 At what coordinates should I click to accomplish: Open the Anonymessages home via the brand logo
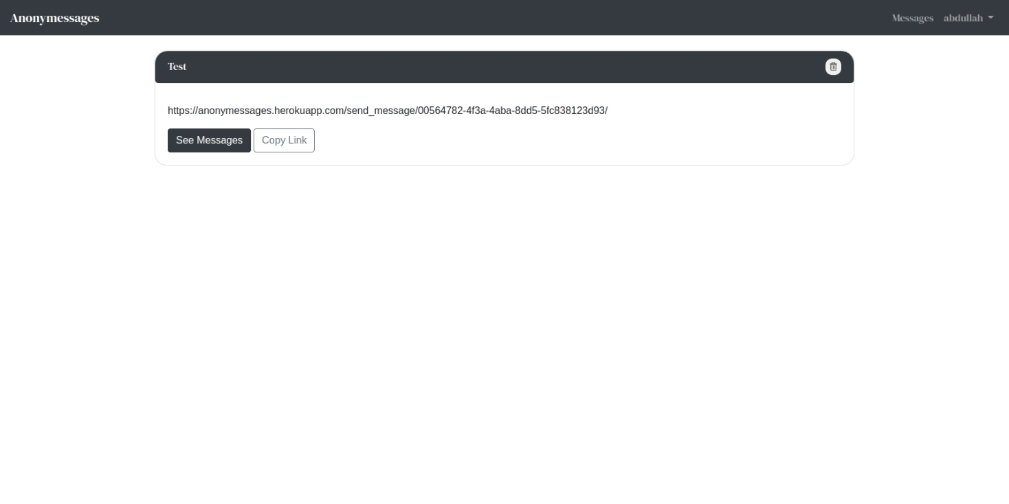click(x=54, y=18)
